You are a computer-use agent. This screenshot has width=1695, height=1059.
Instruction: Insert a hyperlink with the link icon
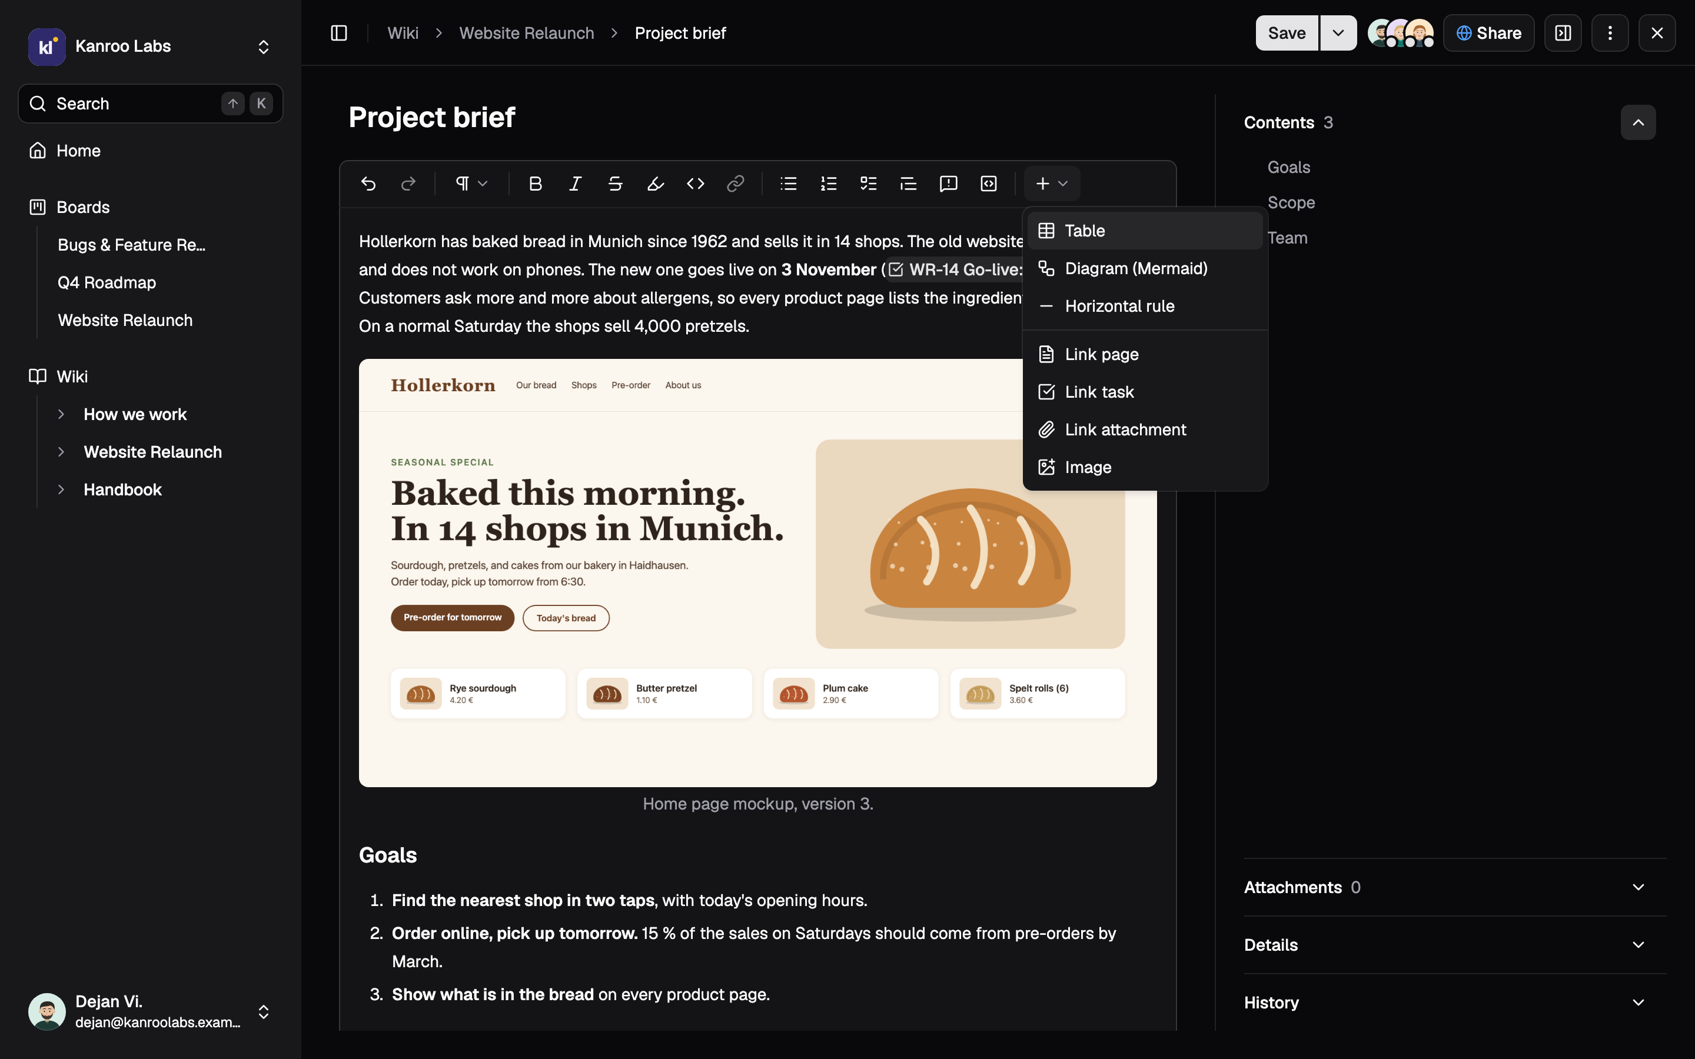coord(736,184)
